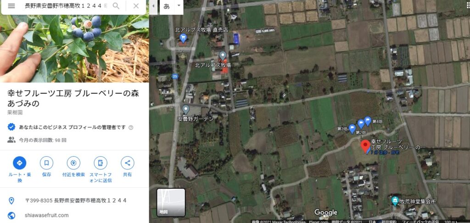Click the magnifier search icon
The height and width of the screenshot is (223, 470).
point(116,6)
